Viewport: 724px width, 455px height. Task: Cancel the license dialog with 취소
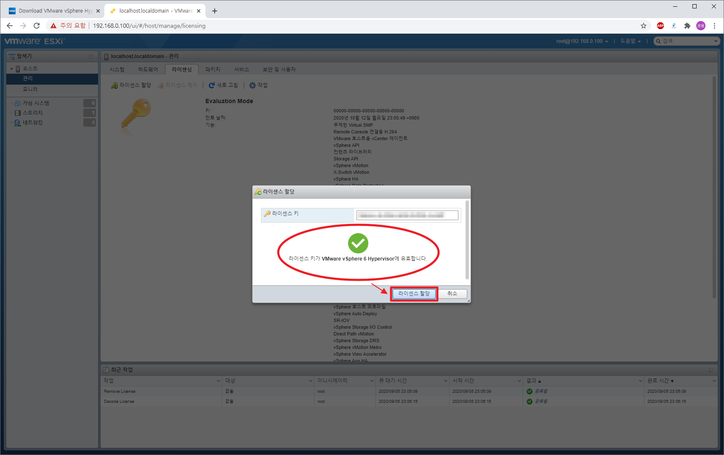pyautogui.click(x=452, y=293)
